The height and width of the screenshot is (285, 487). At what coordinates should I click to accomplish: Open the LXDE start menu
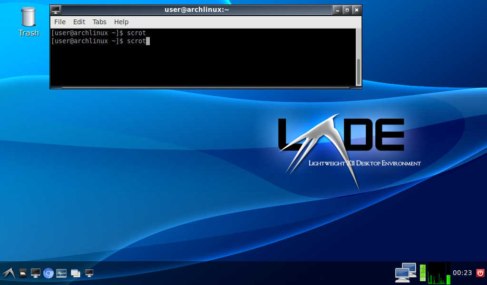8,273
